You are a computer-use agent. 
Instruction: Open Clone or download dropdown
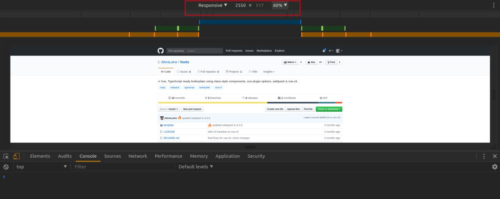[329, 109]
